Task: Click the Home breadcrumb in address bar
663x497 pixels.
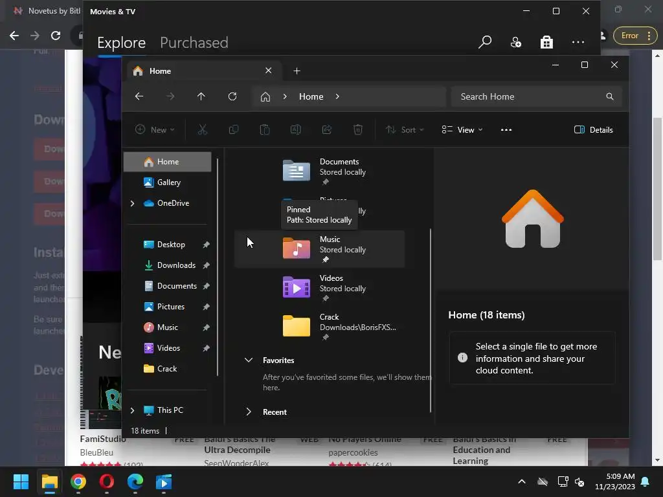Action: coord(311,96)
